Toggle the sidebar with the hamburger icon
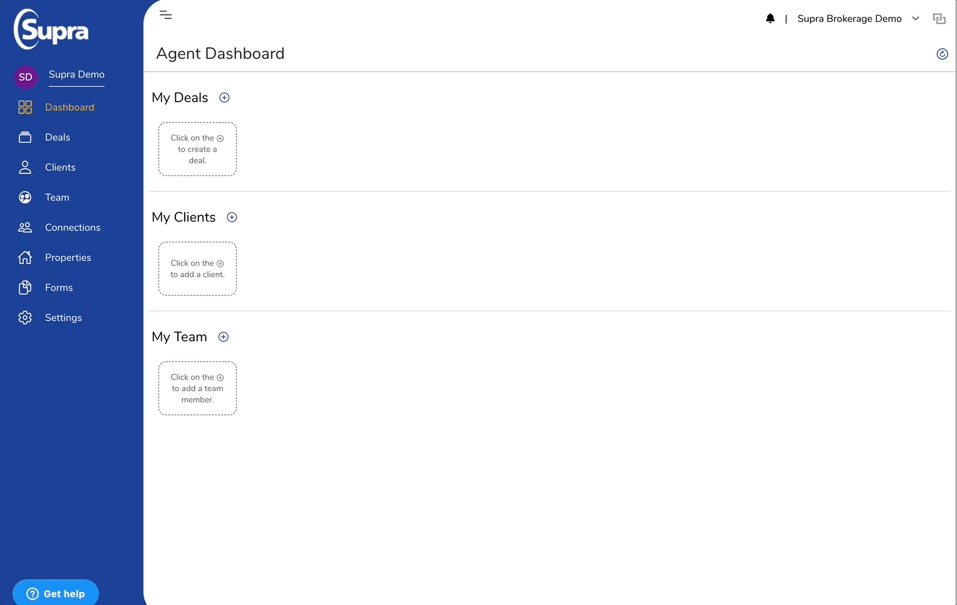The image size is (957, 605). [165, 15]
